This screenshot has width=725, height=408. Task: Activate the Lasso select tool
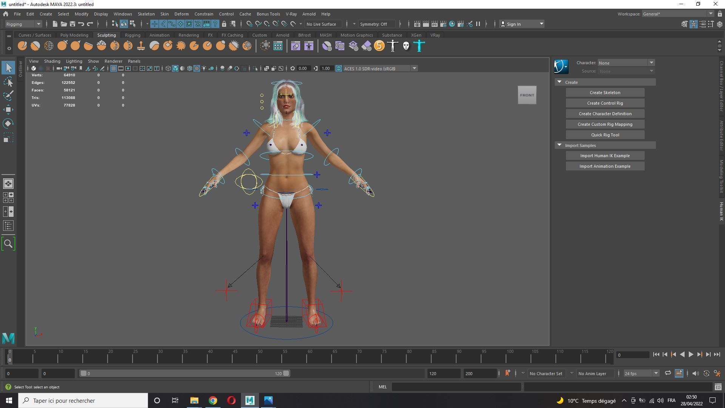click(x=8, y=82)
